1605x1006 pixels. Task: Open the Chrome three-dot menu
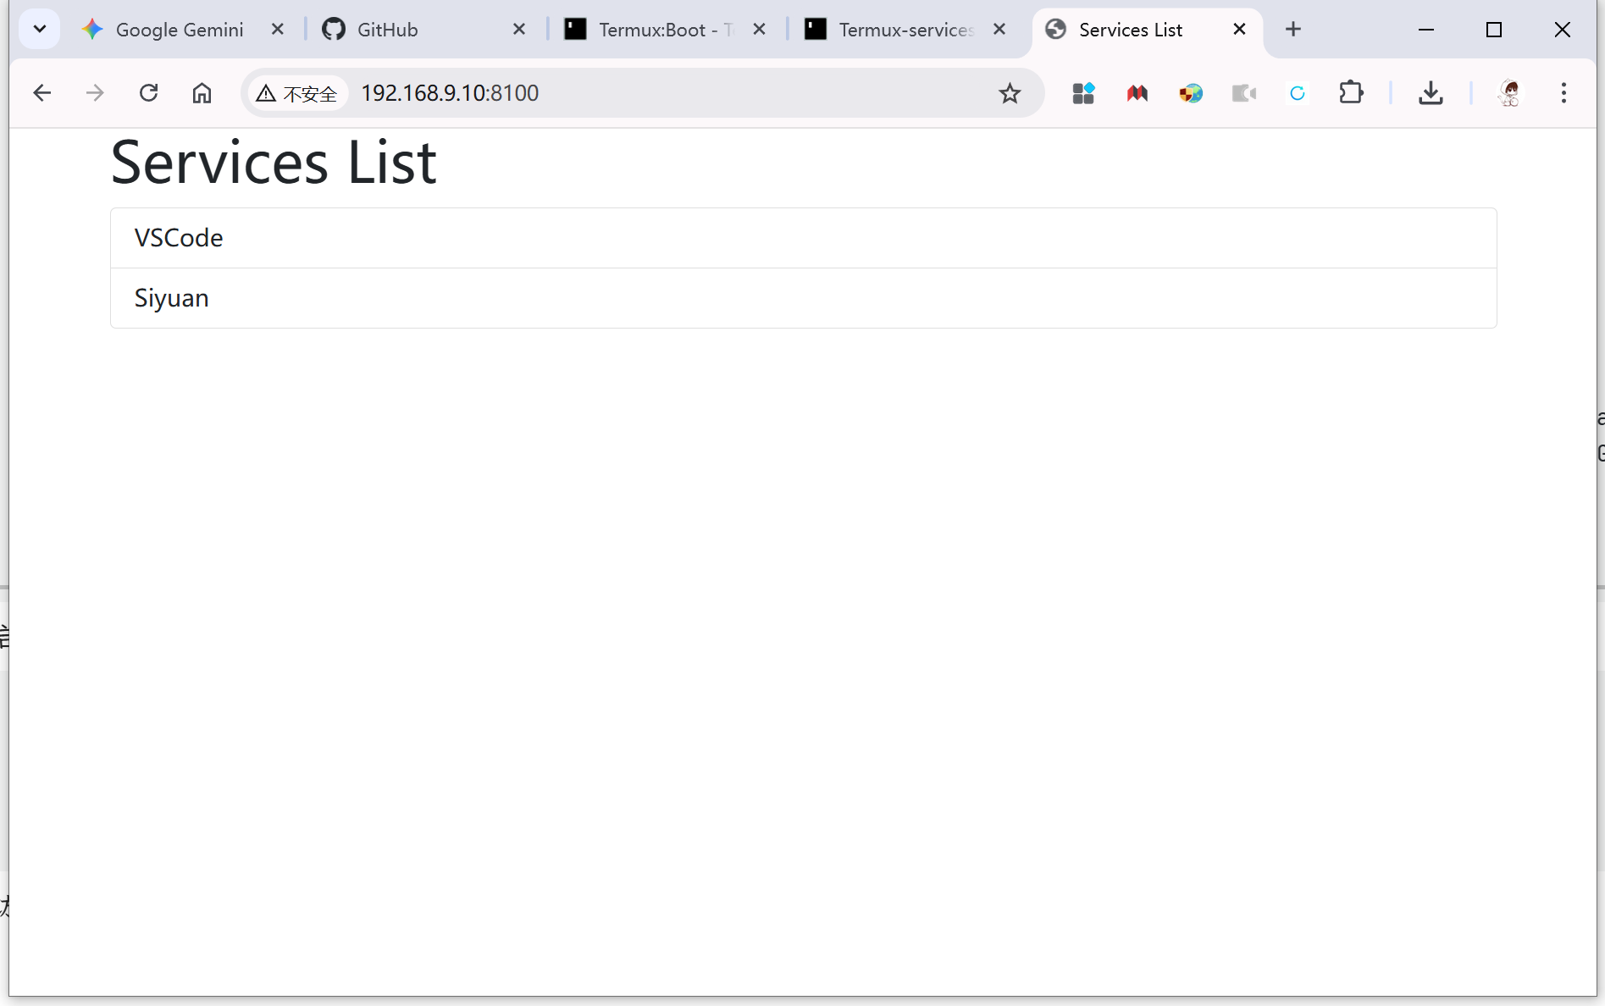(1563, 93)
